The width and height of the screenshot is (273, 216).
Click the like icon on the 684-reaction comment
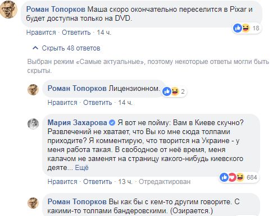tap(224, 177)
